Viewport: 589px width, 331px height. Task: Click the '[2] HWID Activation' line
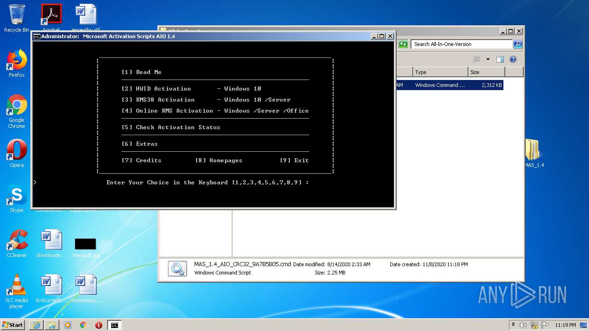click(x=191, y=89)
